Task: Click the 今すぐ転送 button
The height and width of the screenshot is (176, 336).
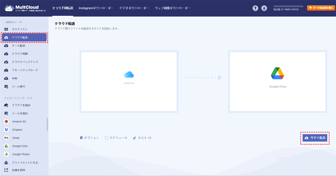Action: click(315, 138)
